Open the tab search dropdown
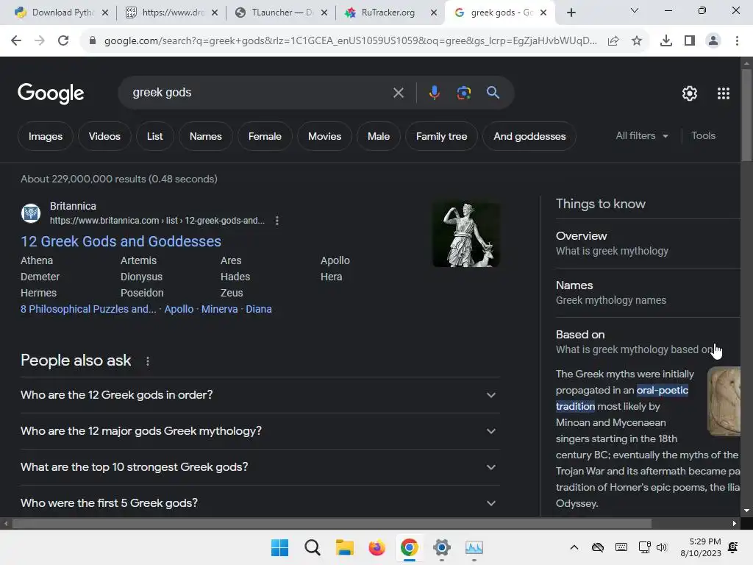 [x=635, y=10]
